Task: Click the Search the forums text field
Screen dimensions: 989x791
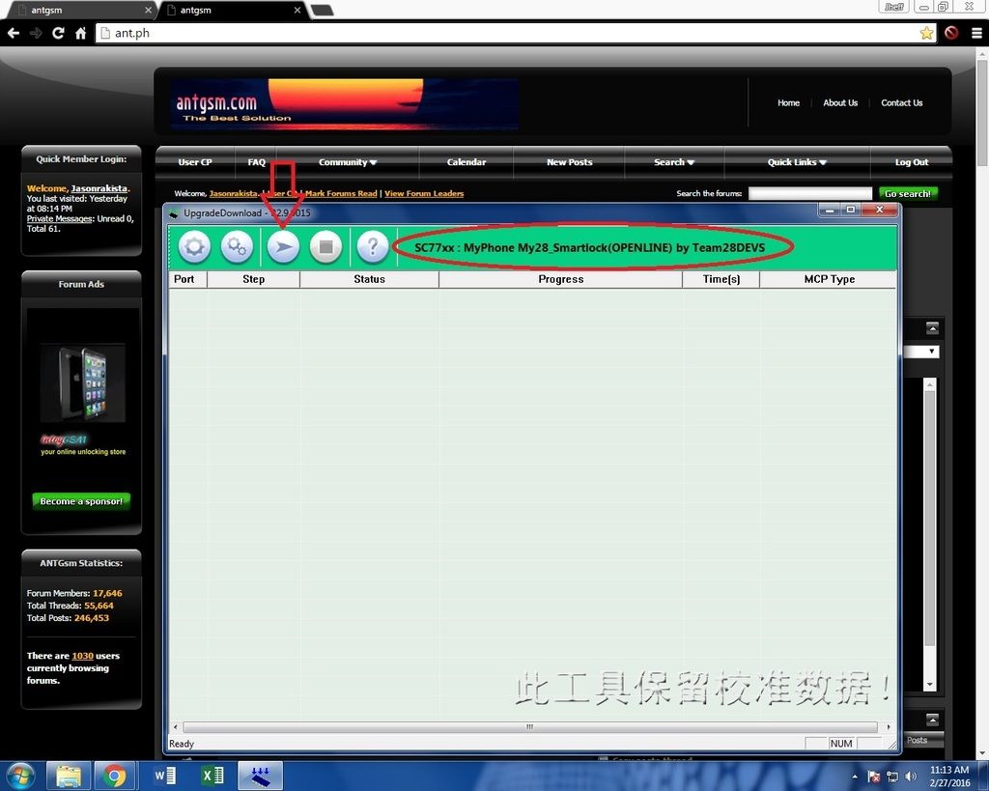Action: [809, 194]
